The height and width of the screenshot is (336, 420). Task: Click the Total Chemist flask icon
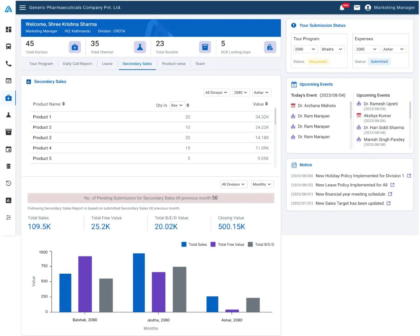[x=140, y=47]
